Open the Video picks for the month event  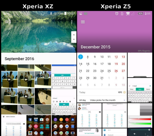[x=103, y=100]
